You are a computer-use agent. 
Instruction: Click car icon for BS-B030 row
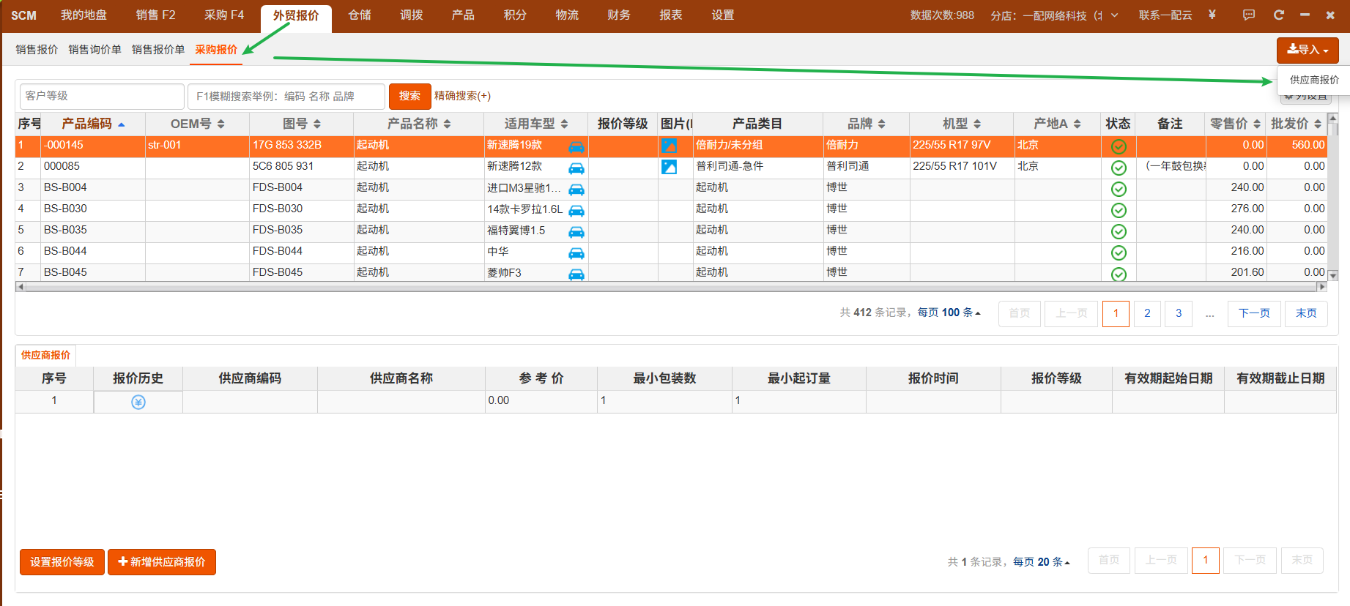(576, 211)
